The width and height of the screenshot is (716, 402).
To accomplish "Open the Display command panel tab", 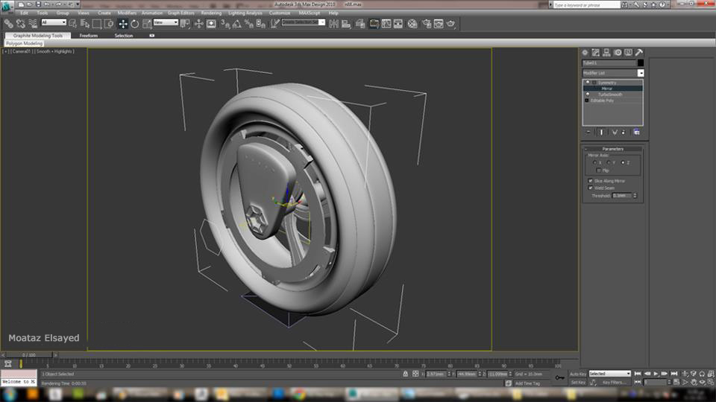I will (x=629, y=52).
